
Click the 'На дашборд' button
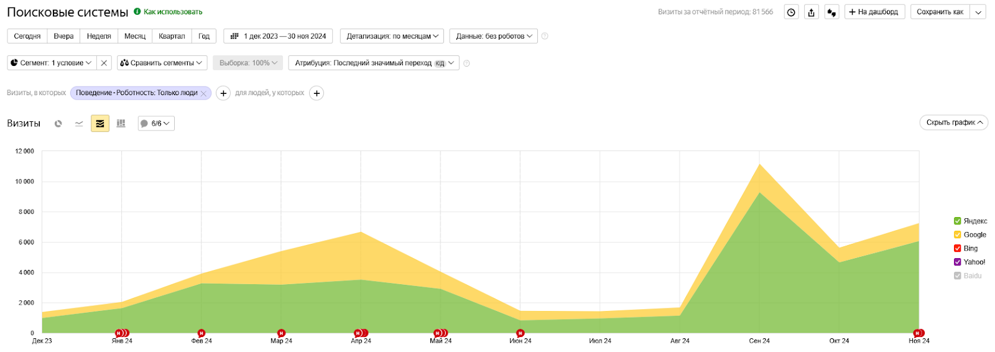coord(873,12)
